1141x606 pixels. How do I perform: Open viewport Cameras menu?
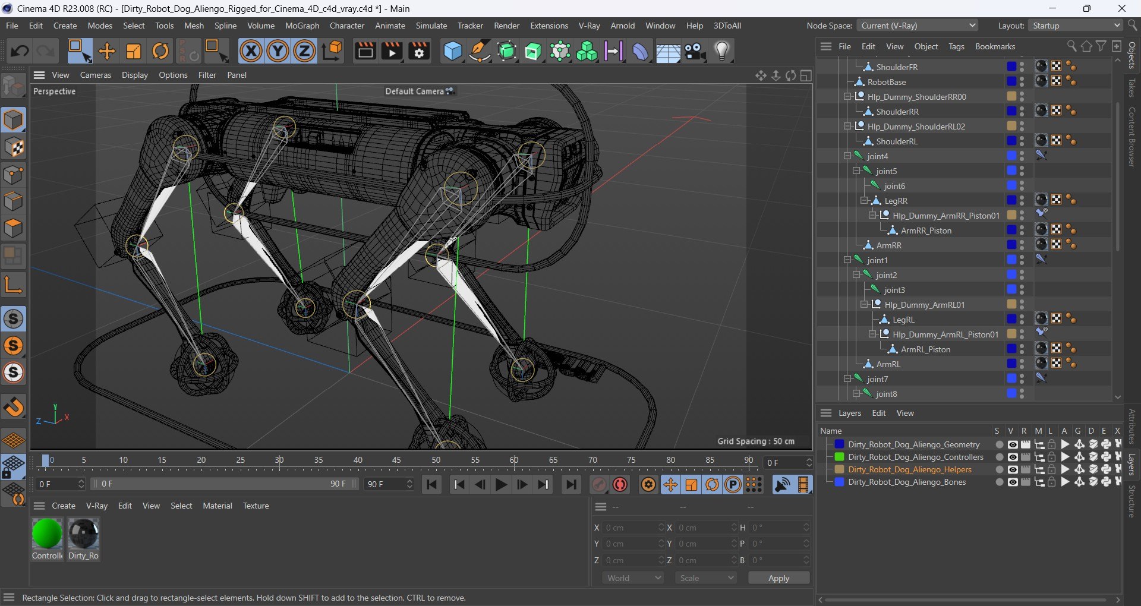point(96,75)
